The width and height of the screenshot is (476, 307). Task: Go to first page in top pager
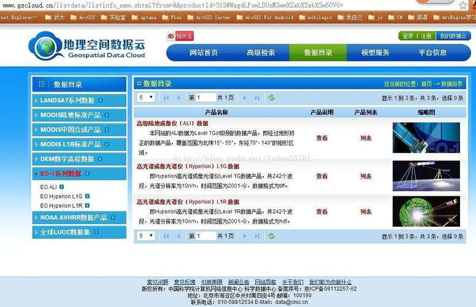click(166, 98)
